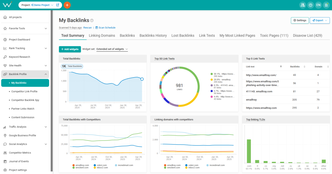Switch to the Linking Domains tab
This screenshot has width=332, height=174.
click(x=102, y=35)
